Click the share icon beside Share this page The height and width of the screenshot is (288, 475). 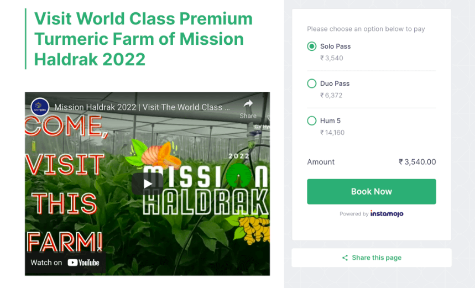tap(345, 258)
